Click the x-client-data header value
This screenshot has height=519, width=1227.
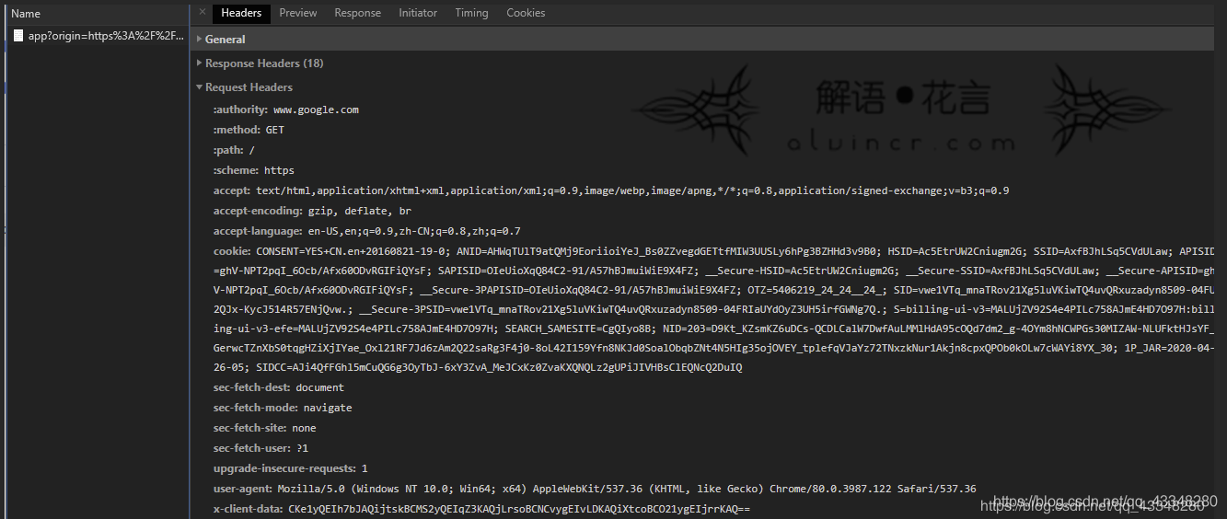[519, 509]
